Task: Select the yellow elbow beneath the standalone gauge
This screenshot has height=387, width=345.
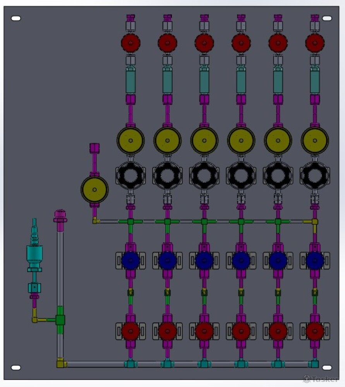Action: [x=96, y=221]
